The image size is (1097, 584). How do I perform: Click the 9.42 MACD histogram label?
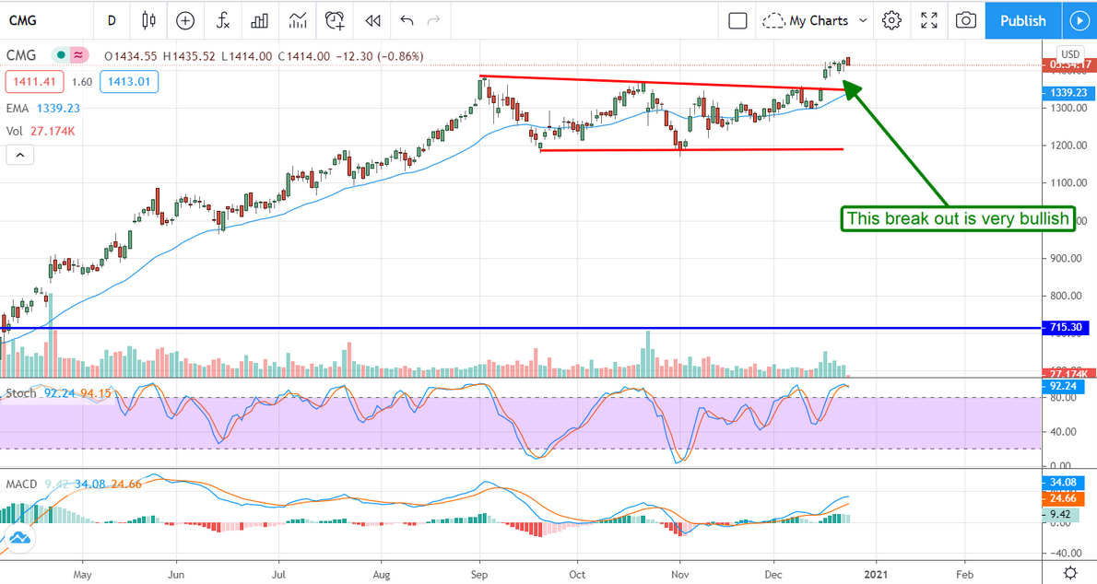tap(1061, 515)
